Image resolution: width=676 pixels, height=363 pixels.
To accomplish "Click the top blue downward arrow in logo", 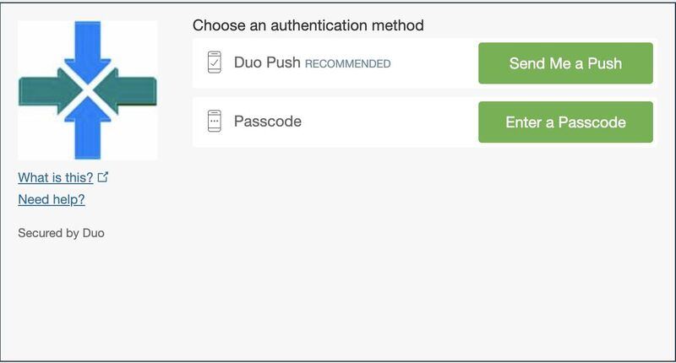I will tap(88, 51).
